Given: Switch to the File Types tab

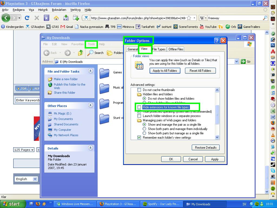Looking at the screenshot, I should pos(159,49).
